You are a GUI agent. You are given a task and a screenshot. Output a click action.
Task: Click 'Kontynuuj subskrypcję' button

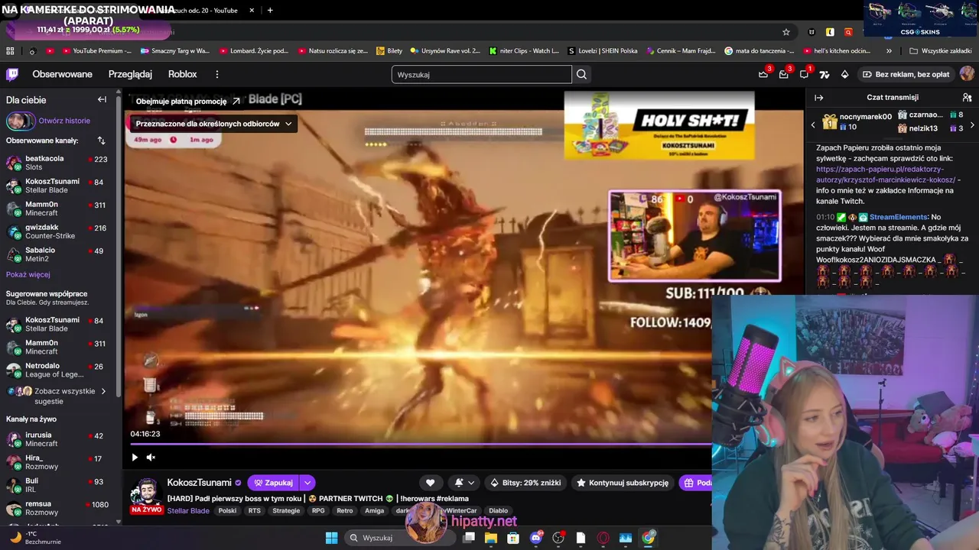click(x=623, y=483)
